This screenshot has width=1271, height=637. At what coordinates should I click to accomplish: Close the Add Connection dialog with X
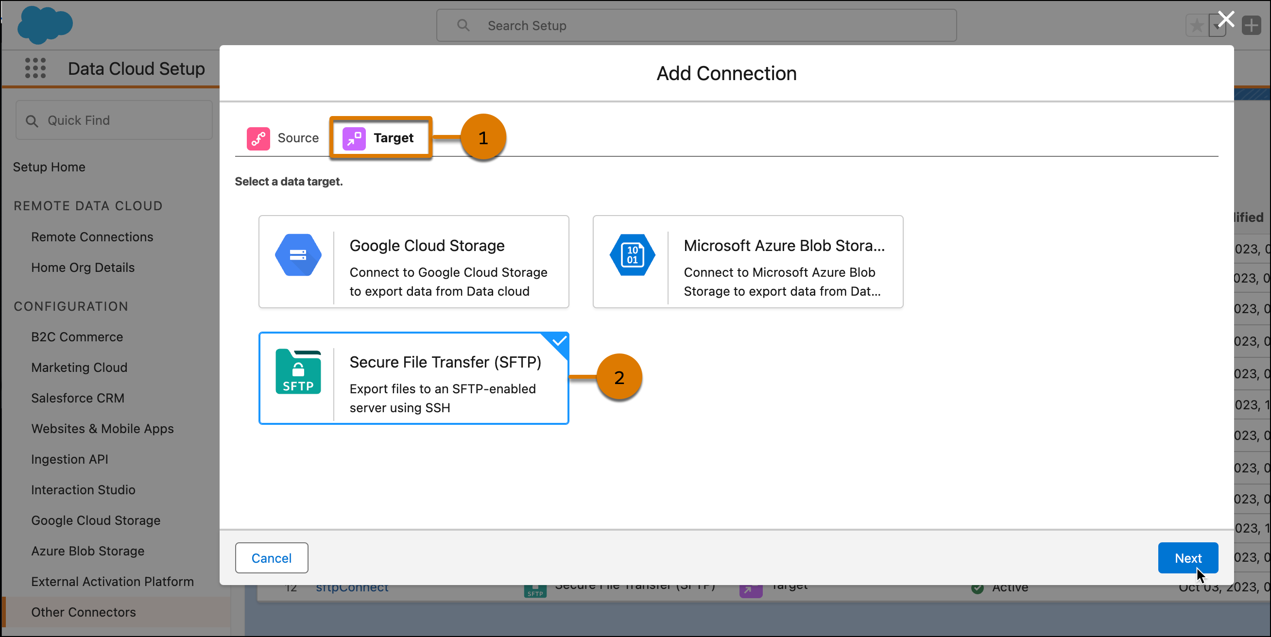pyautogui.click(x=1226, y=19)
